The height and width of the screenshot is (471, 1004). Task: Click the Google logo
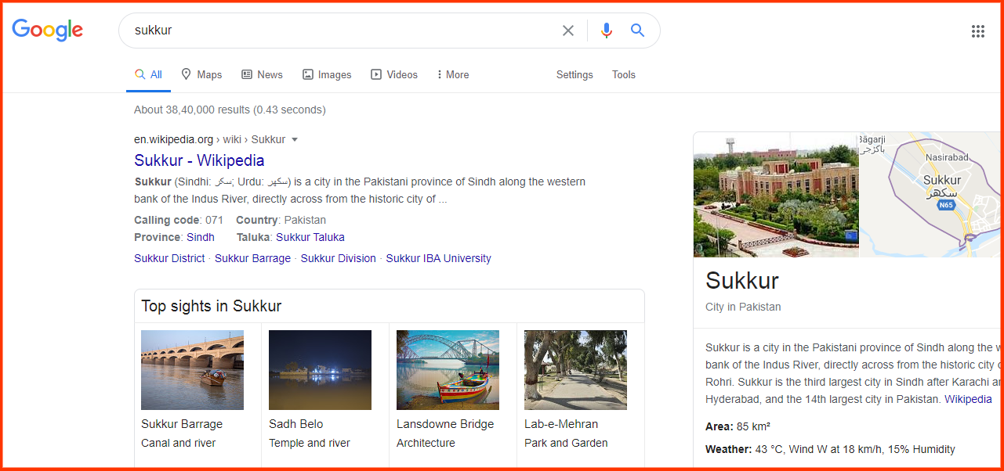[x=47, y=31]
